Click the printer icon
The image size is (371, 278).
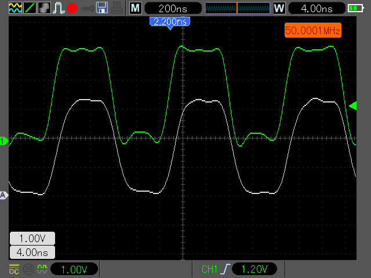[x=117, y=8]
